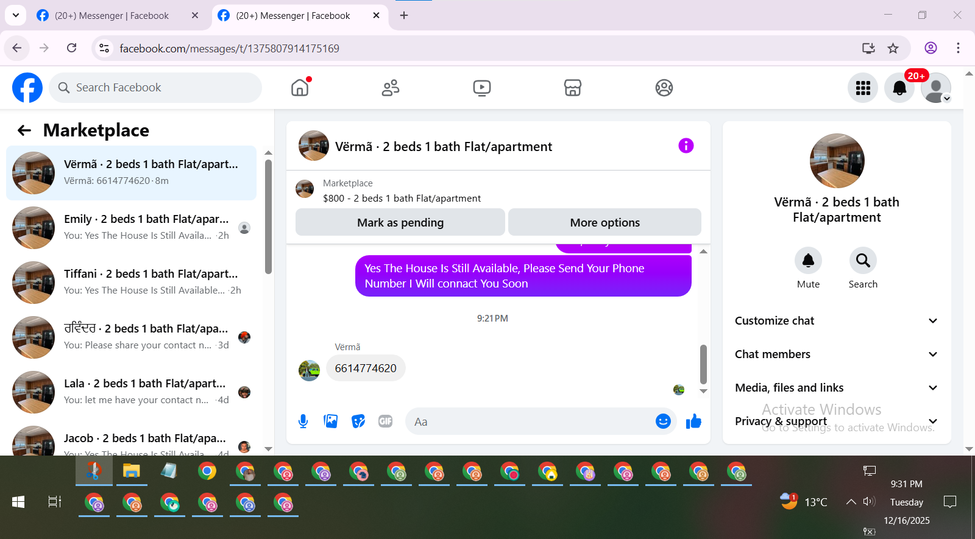Close the second Messenger tab
Image resolution: width=975 pixels, height=539 pixels.
(x=376, y=15)
